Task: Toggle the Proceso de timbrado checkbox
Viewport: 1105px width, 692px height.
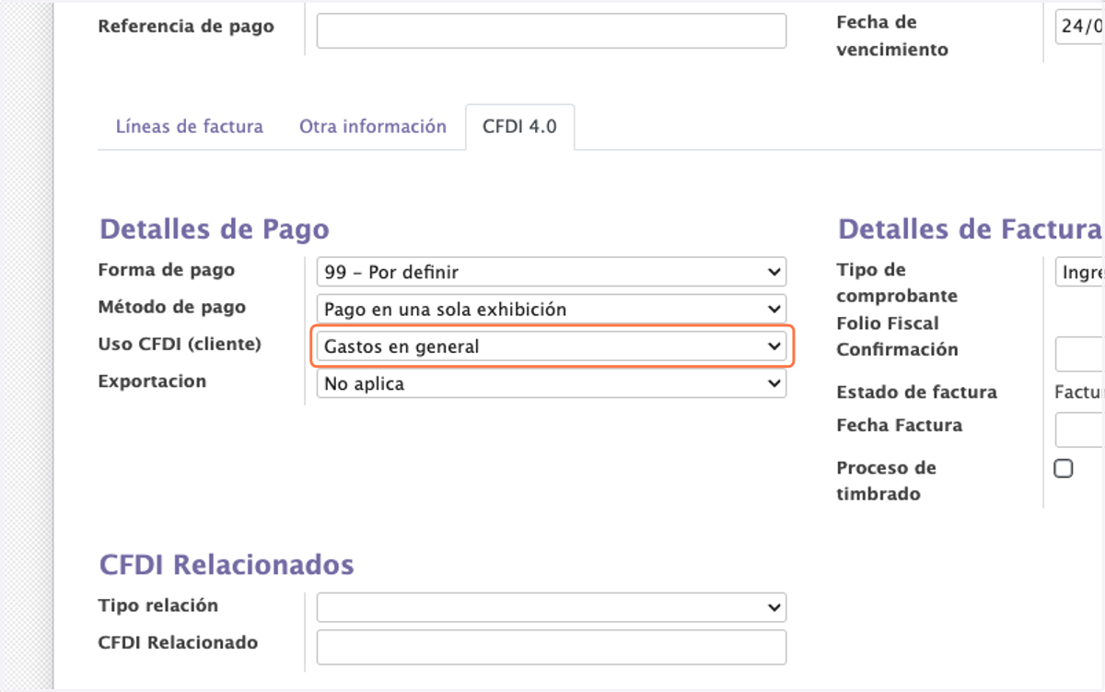Action: [x=1064, y=469]
